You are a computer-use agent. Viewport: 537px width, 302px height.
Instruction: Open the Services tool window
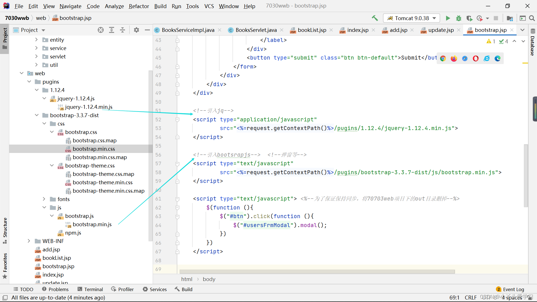pos(155,289)
